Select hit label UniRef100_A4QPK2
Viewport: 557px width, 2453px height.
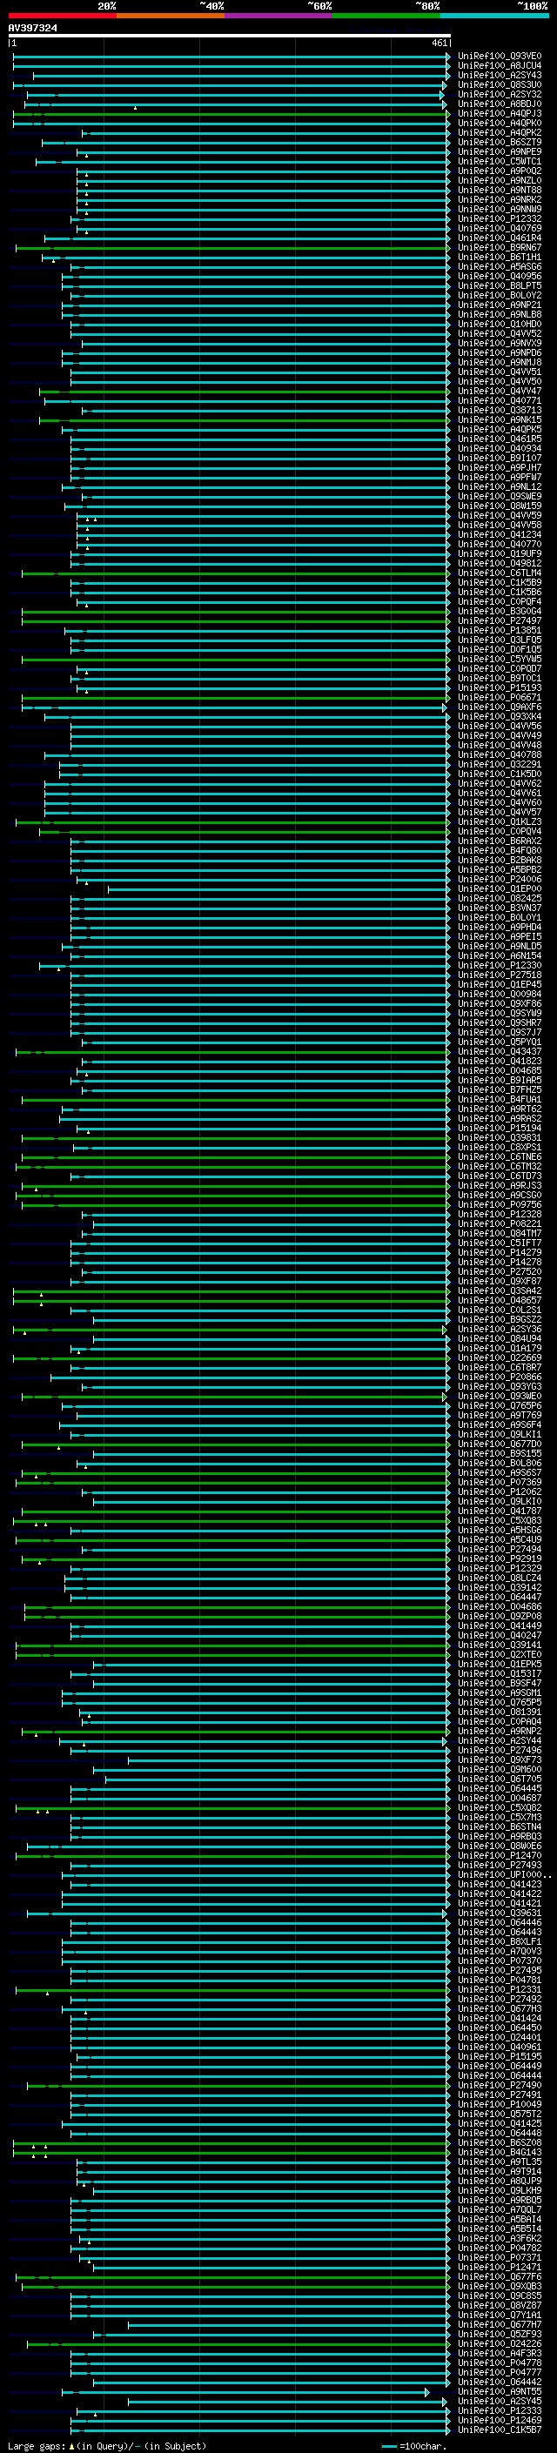pos(499,132)
